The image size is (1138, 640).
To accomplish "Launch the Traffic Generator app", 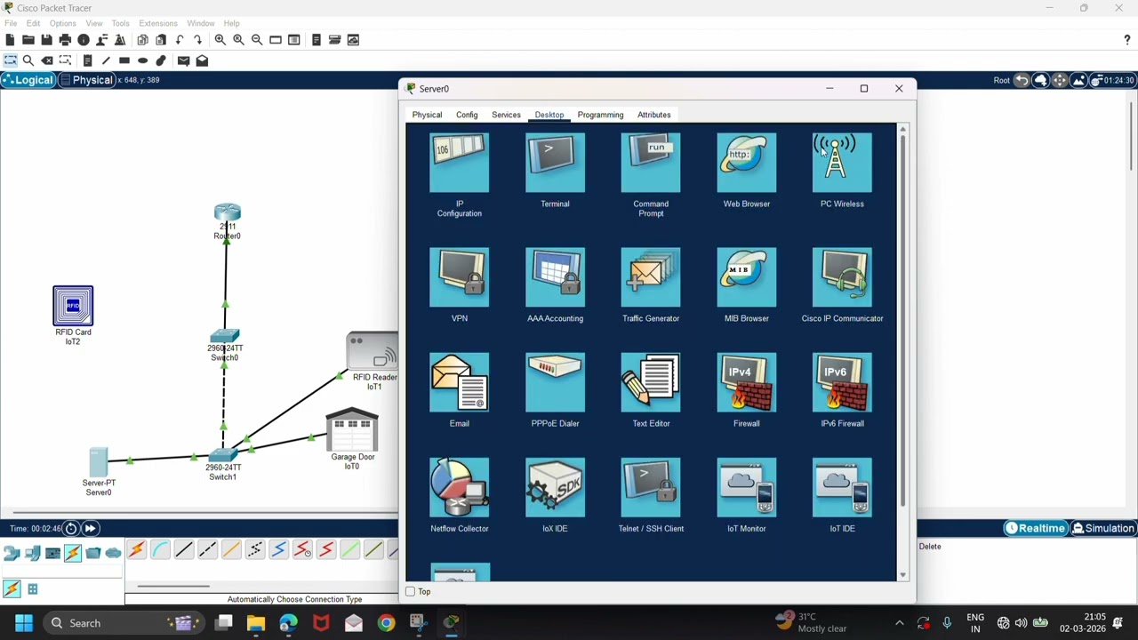I will tap(651, 277).
